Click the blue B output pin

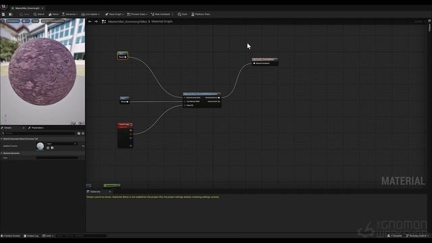coord(131,142)
